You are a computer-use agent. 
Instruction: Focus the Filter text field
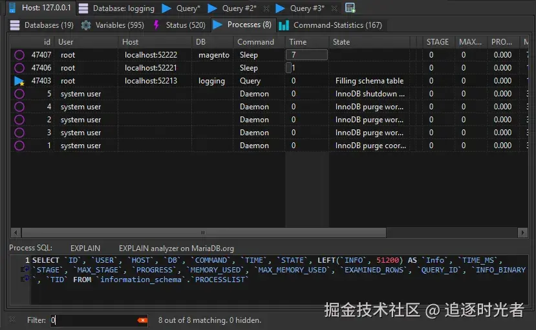coord(94,320)
